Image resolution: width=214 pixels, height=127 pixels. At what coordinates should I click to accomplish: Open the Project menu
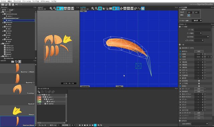point(17,1)
